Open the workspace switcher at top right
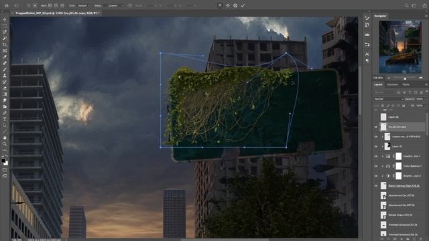The width and height of the screenshot is (429, 241). tap(414, 5)
